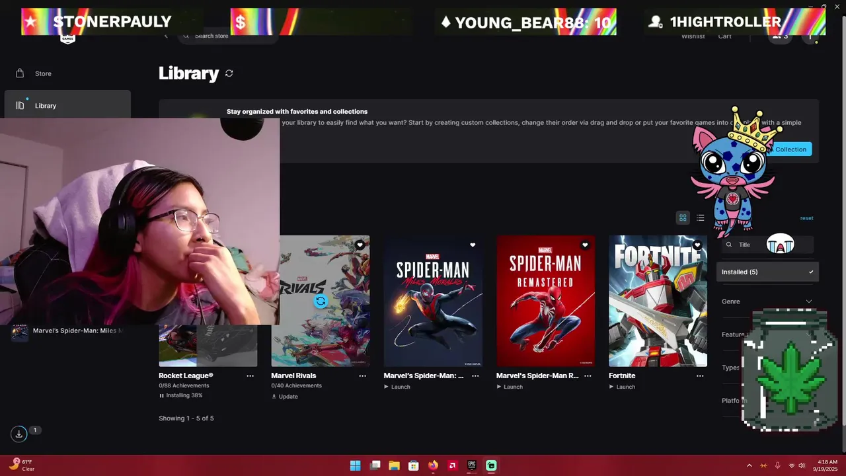Click the Rocket League® title text

(186, 376)
